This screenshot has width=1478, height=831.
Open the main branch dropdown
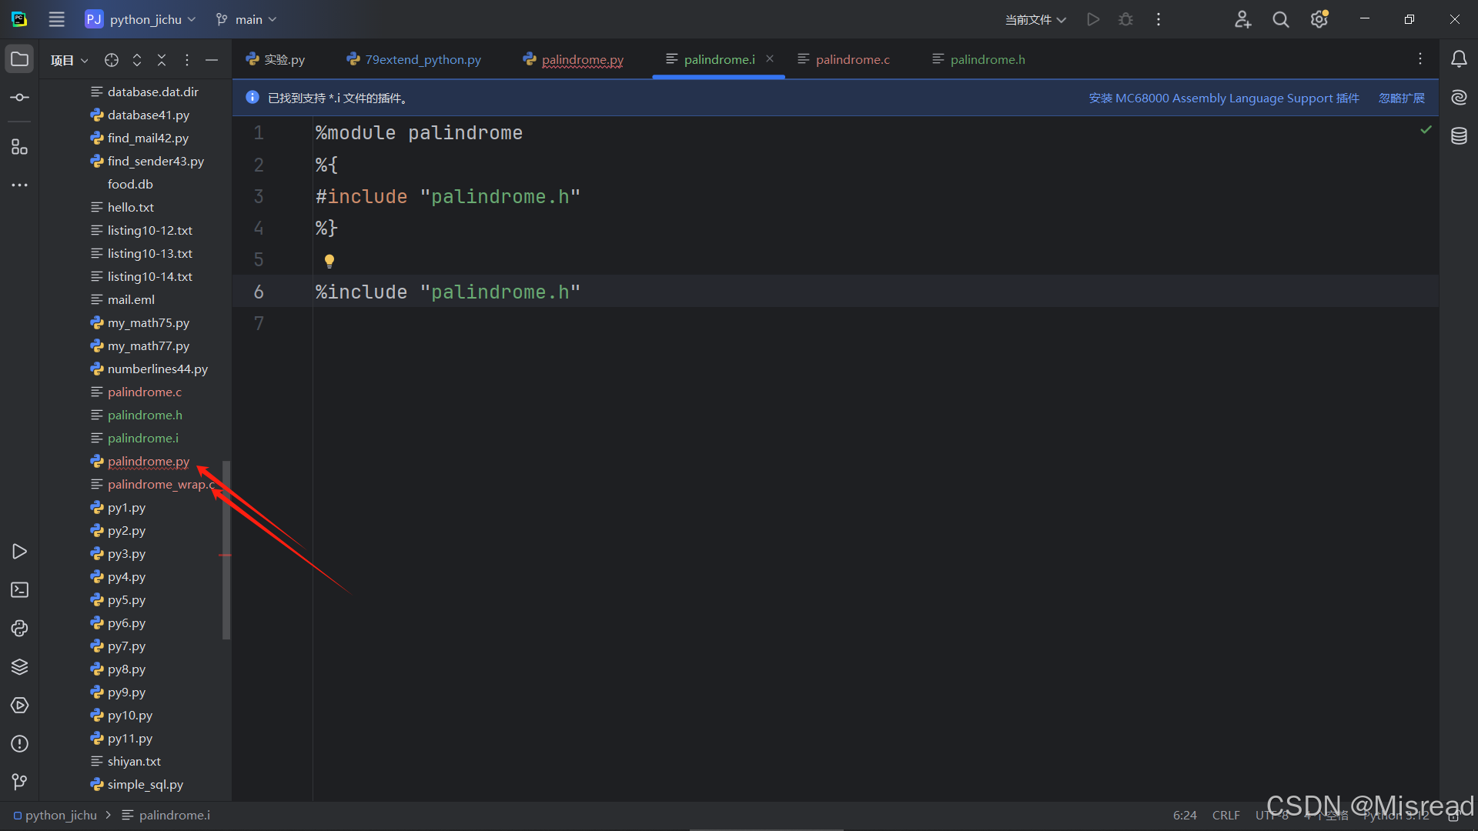(x=248, y=20)
